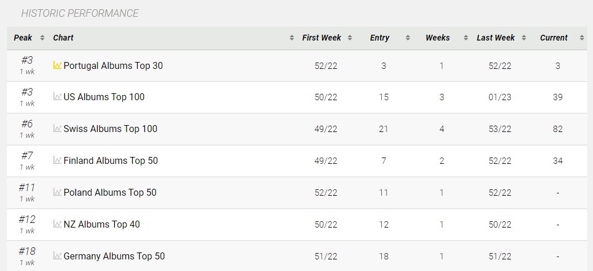Click the Swiss Albums Top 100 graph icon
The width and height of the screenshot is (593, 271).
[57, 129]
